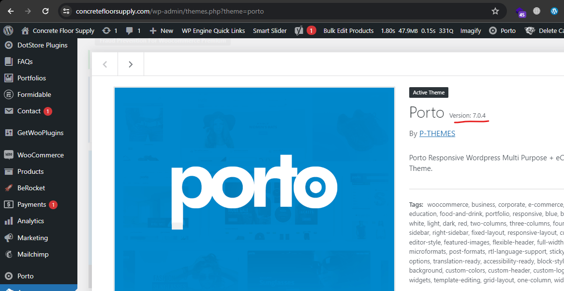Open Portfolios in sidebar menu
The width and height of the screenshot is (564, 291).
(39, 78)
